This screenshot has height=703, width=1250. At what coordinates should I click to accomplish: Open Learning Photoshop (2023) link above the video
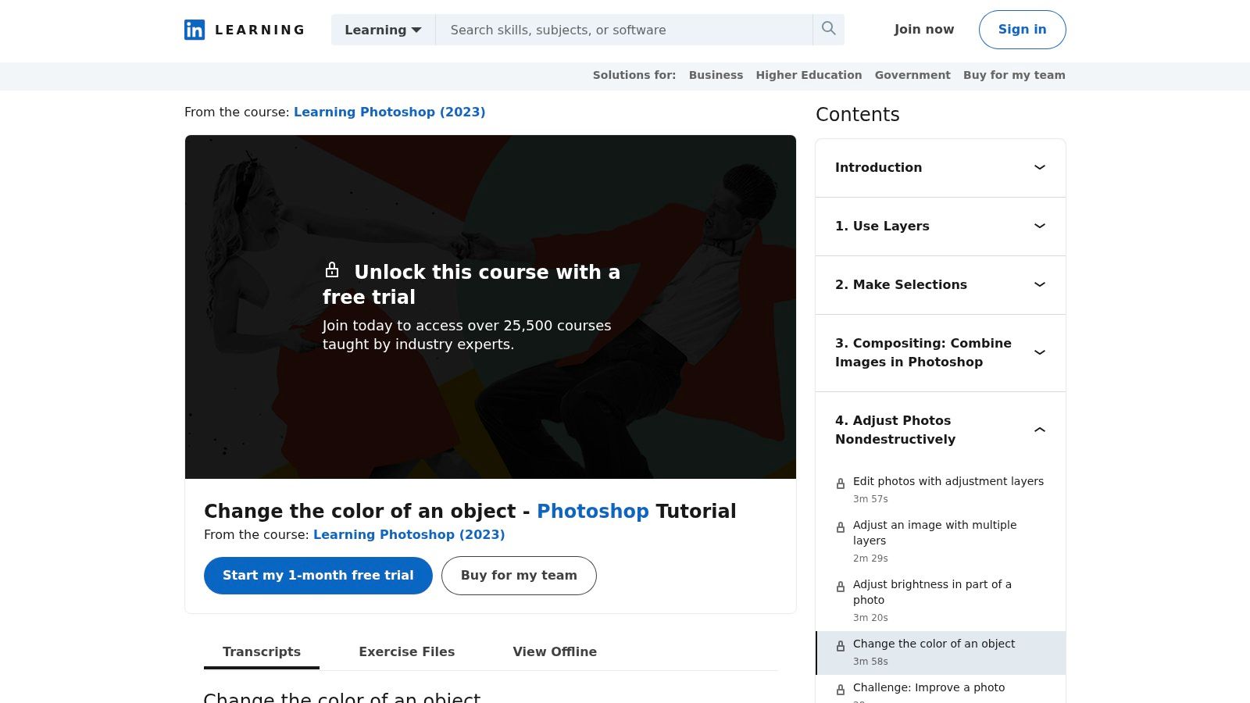point(389,112)
